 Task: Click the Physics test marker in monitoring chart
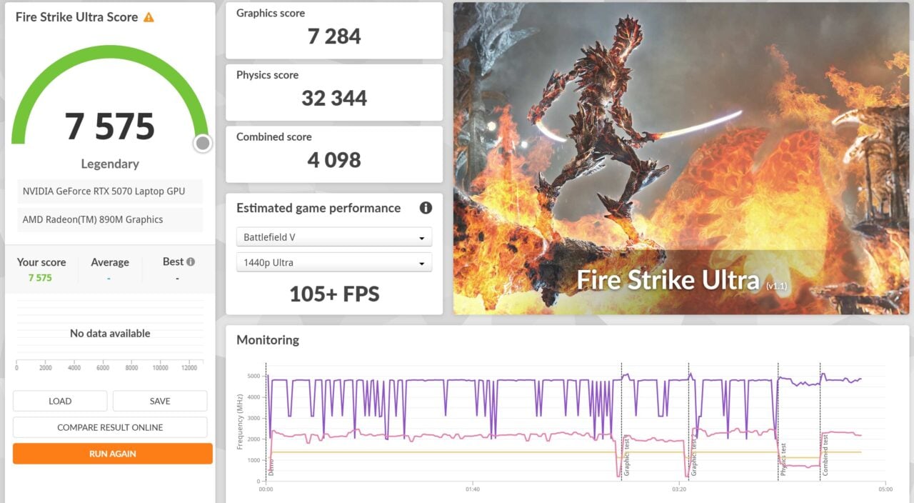[783, 459]
